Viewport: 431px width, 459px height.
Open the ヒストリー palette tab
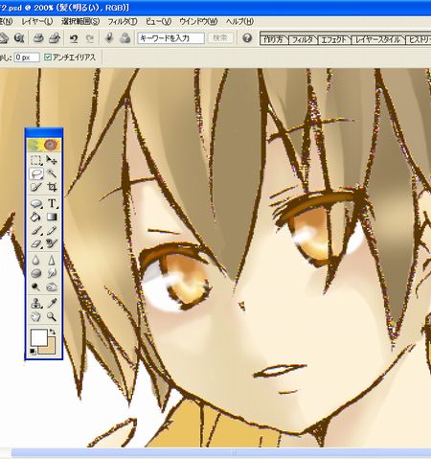coord(419,39)
